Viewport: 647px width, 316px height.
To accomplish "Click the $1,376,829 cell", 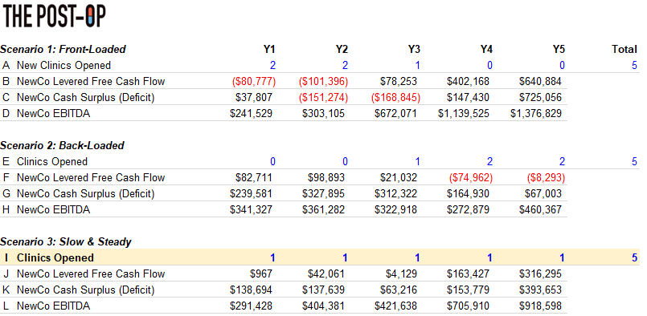I will point(536,114).
